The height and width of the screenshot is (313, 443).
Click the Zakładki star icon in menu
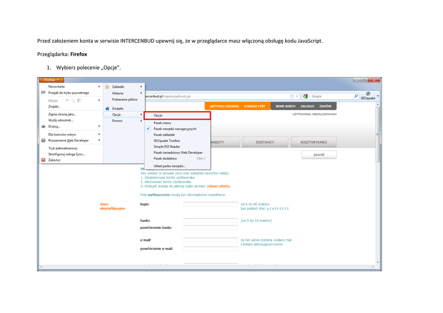(107, 87)
